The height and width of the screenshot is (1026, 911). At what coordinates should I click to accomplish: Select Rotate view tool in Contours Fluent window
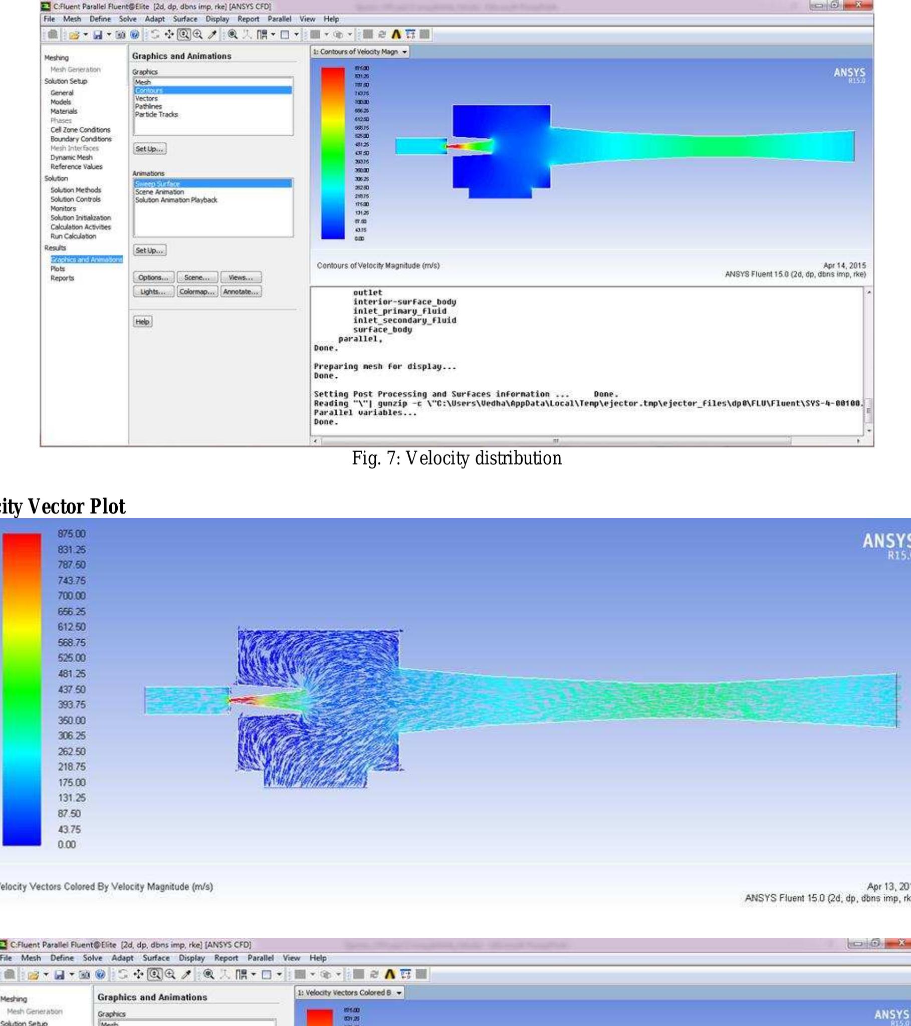(x=155, y=35)
